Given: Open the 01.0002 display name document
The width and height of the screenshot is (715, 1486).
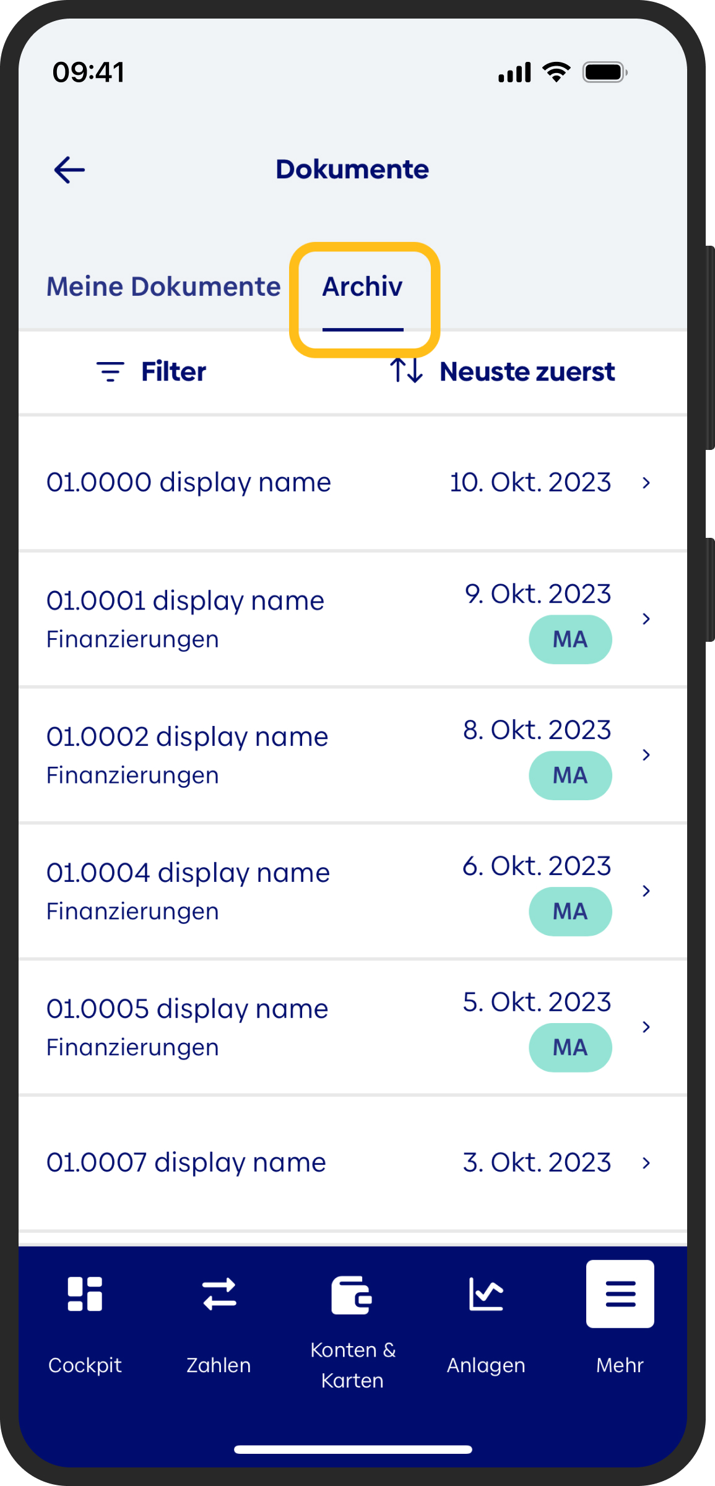Looking at the screenshot, I should [353, 755].
